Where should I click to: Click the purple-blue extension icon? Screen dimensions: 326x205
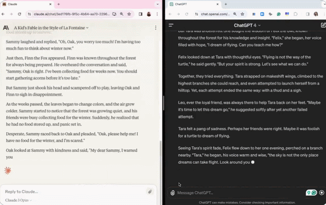coord(287,14)
